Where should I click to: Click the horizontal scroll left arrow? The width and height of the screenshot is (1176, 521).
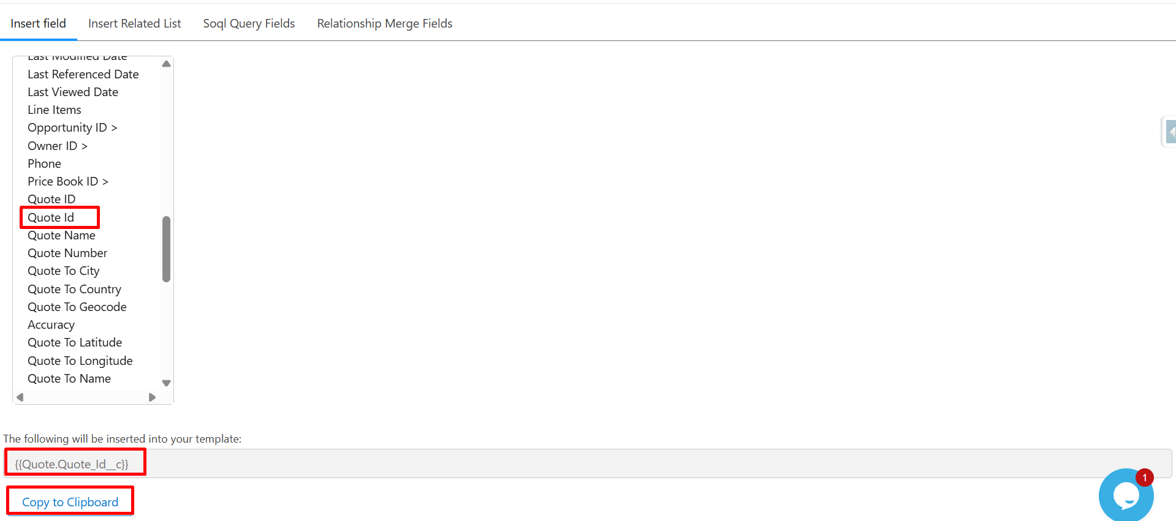[x=20, y=397]
